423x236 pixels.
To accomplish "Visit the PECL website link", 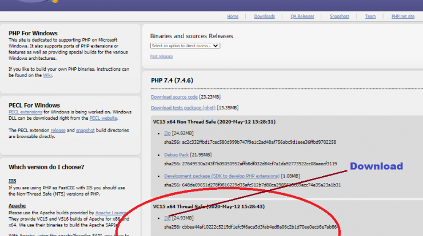I will pyautogui.click(x=103, y=118).
